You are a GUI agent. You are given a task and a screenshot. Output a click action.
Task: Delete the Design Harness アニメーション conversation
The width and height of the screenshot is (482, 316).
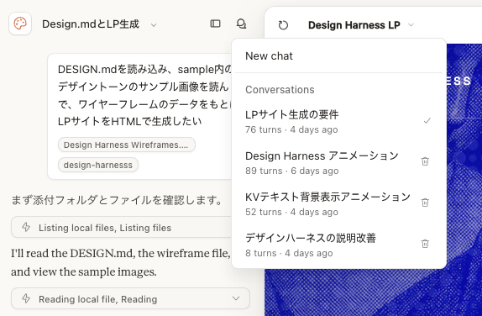click(x=425, y=161)
